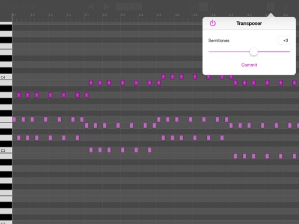The height and width of the screenshot is (224, 299).
Task: Click the dimmed rewind arrow in the top bar
Action: 91,7
